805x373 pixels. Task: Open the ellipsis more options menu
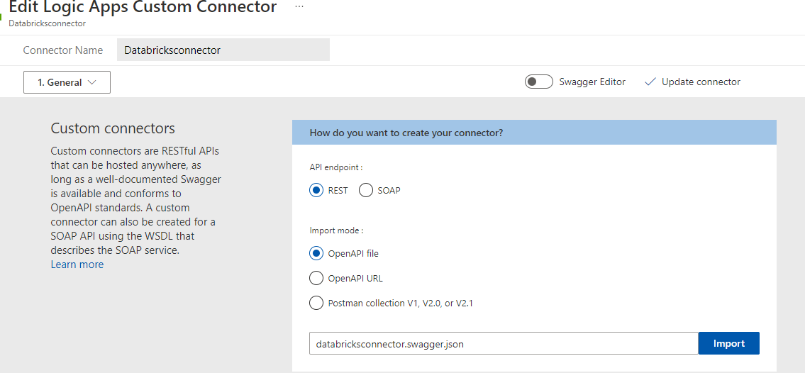[299, 6]
